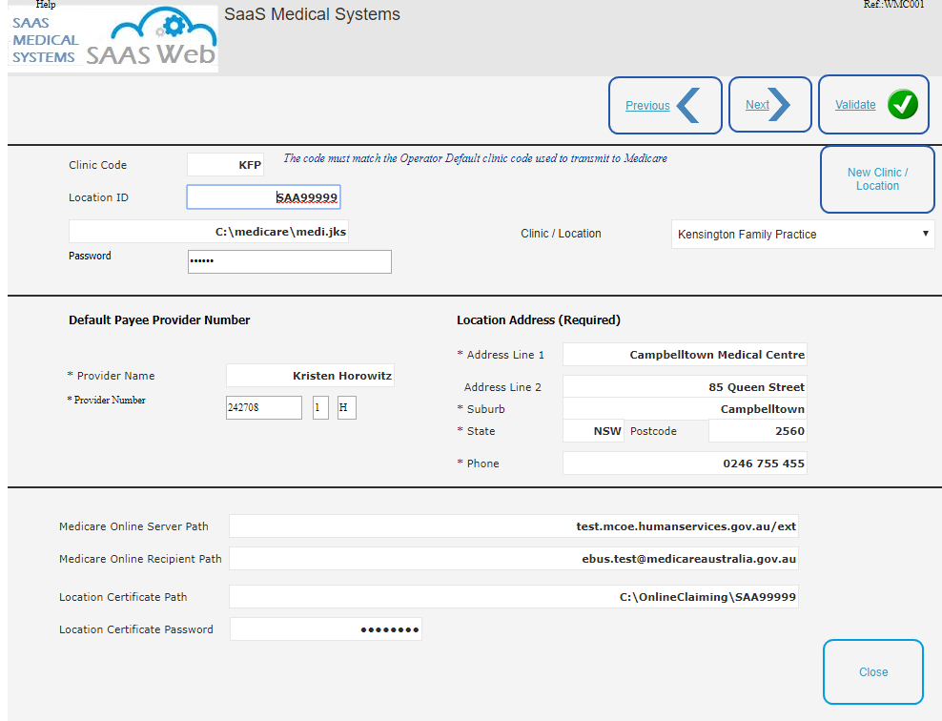Viewport: 942px width, 721px height.
Task: Click the Phone field
Action: (685, 463)
